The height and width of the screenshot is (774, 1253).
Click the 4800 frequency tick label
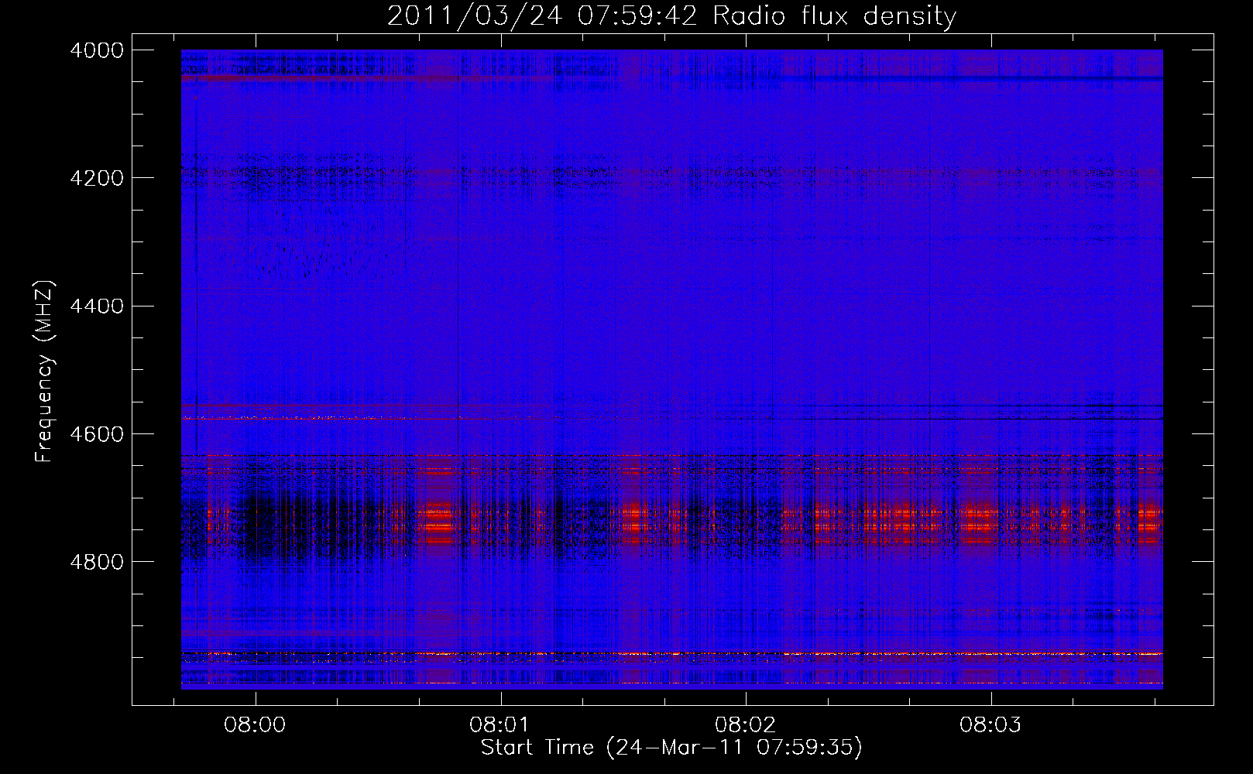(97, 562)
